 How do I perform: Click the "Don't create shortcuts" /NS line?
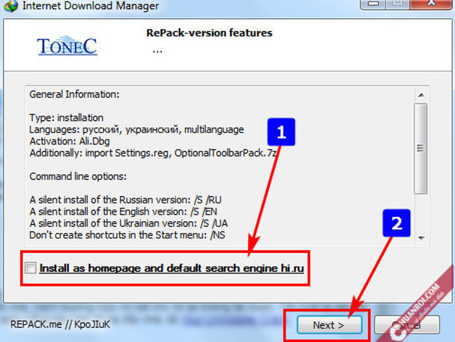point(127,235)
